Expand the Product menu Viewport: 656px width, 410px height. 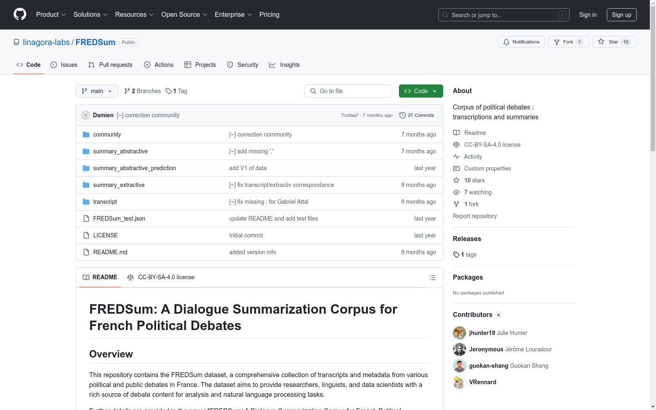tap(51, 14)
